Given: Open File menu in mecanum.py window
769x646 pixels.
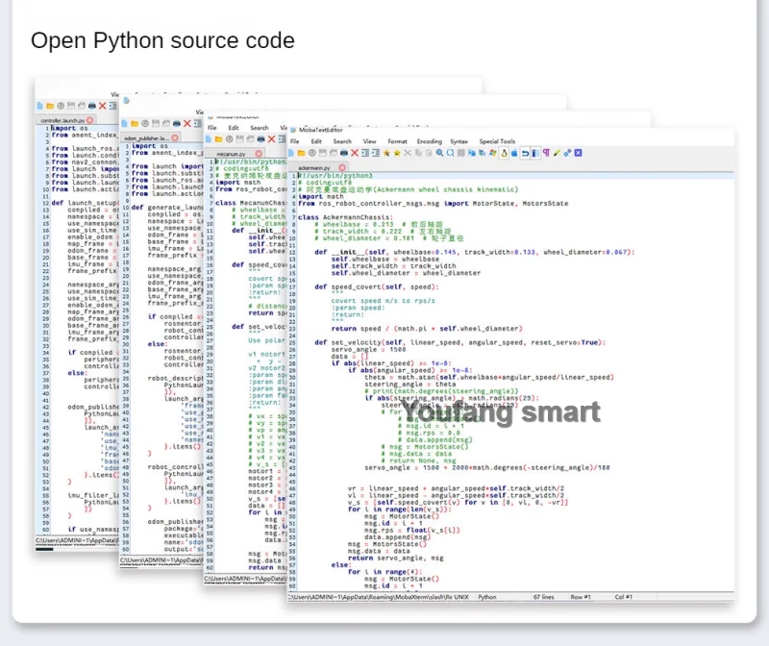Looking at the screenshot, I should tap(211, 128).
